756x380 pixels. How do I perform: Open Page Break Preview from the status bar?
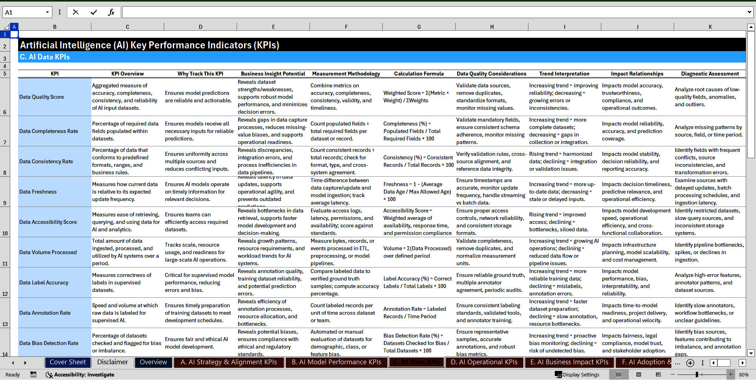[658, 374]
